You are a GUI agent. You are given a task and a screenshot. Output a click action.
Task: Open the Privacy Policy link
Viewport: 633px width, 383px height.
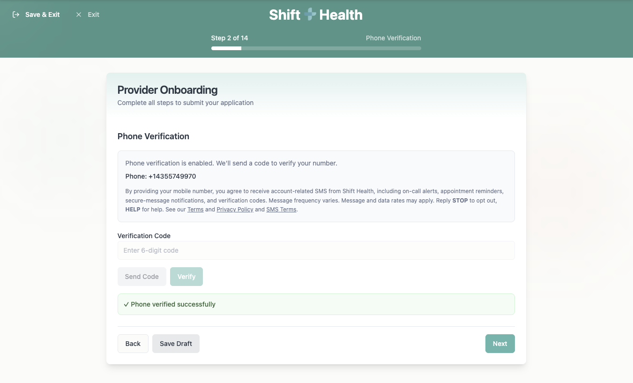(235, 210)
